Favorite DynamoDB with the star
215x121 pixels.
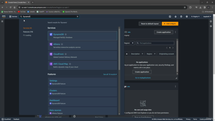click(66, 34)
